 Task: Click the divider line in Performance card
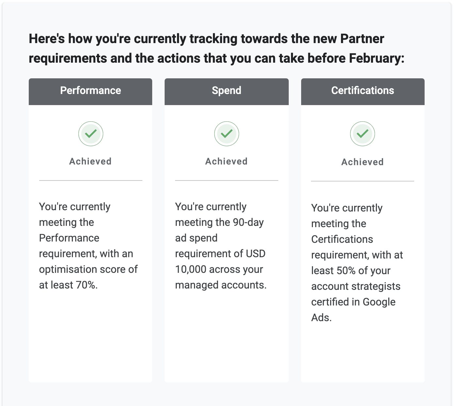tap(91, 180)
